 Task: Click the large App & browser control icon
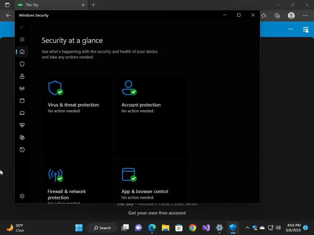tap(129, 175)
